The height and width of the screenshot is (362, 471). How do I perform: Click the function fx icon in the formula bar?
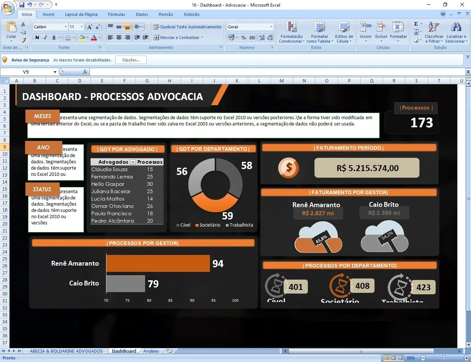85,72
